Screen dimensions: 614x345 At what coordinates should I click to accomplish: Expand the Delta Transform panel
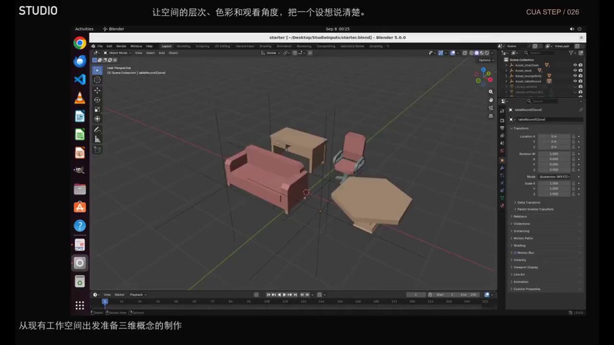click(527, 202)
